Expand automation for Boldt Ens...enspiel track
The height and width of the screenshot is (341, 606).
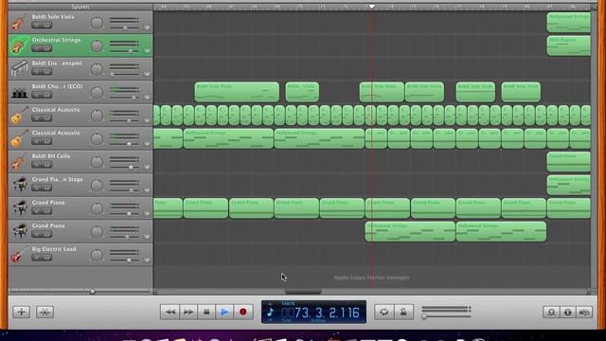pos(147,74)
